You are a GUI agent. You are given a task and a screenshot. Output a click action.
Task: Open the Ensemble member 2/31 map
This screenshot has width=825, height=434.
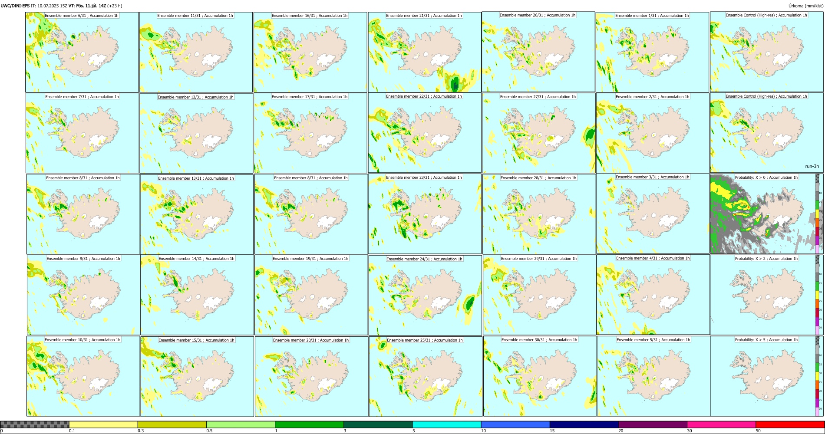click(653, 133)
